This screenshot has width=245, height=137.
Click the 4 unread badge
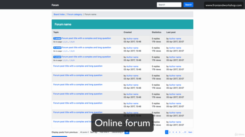57,48
